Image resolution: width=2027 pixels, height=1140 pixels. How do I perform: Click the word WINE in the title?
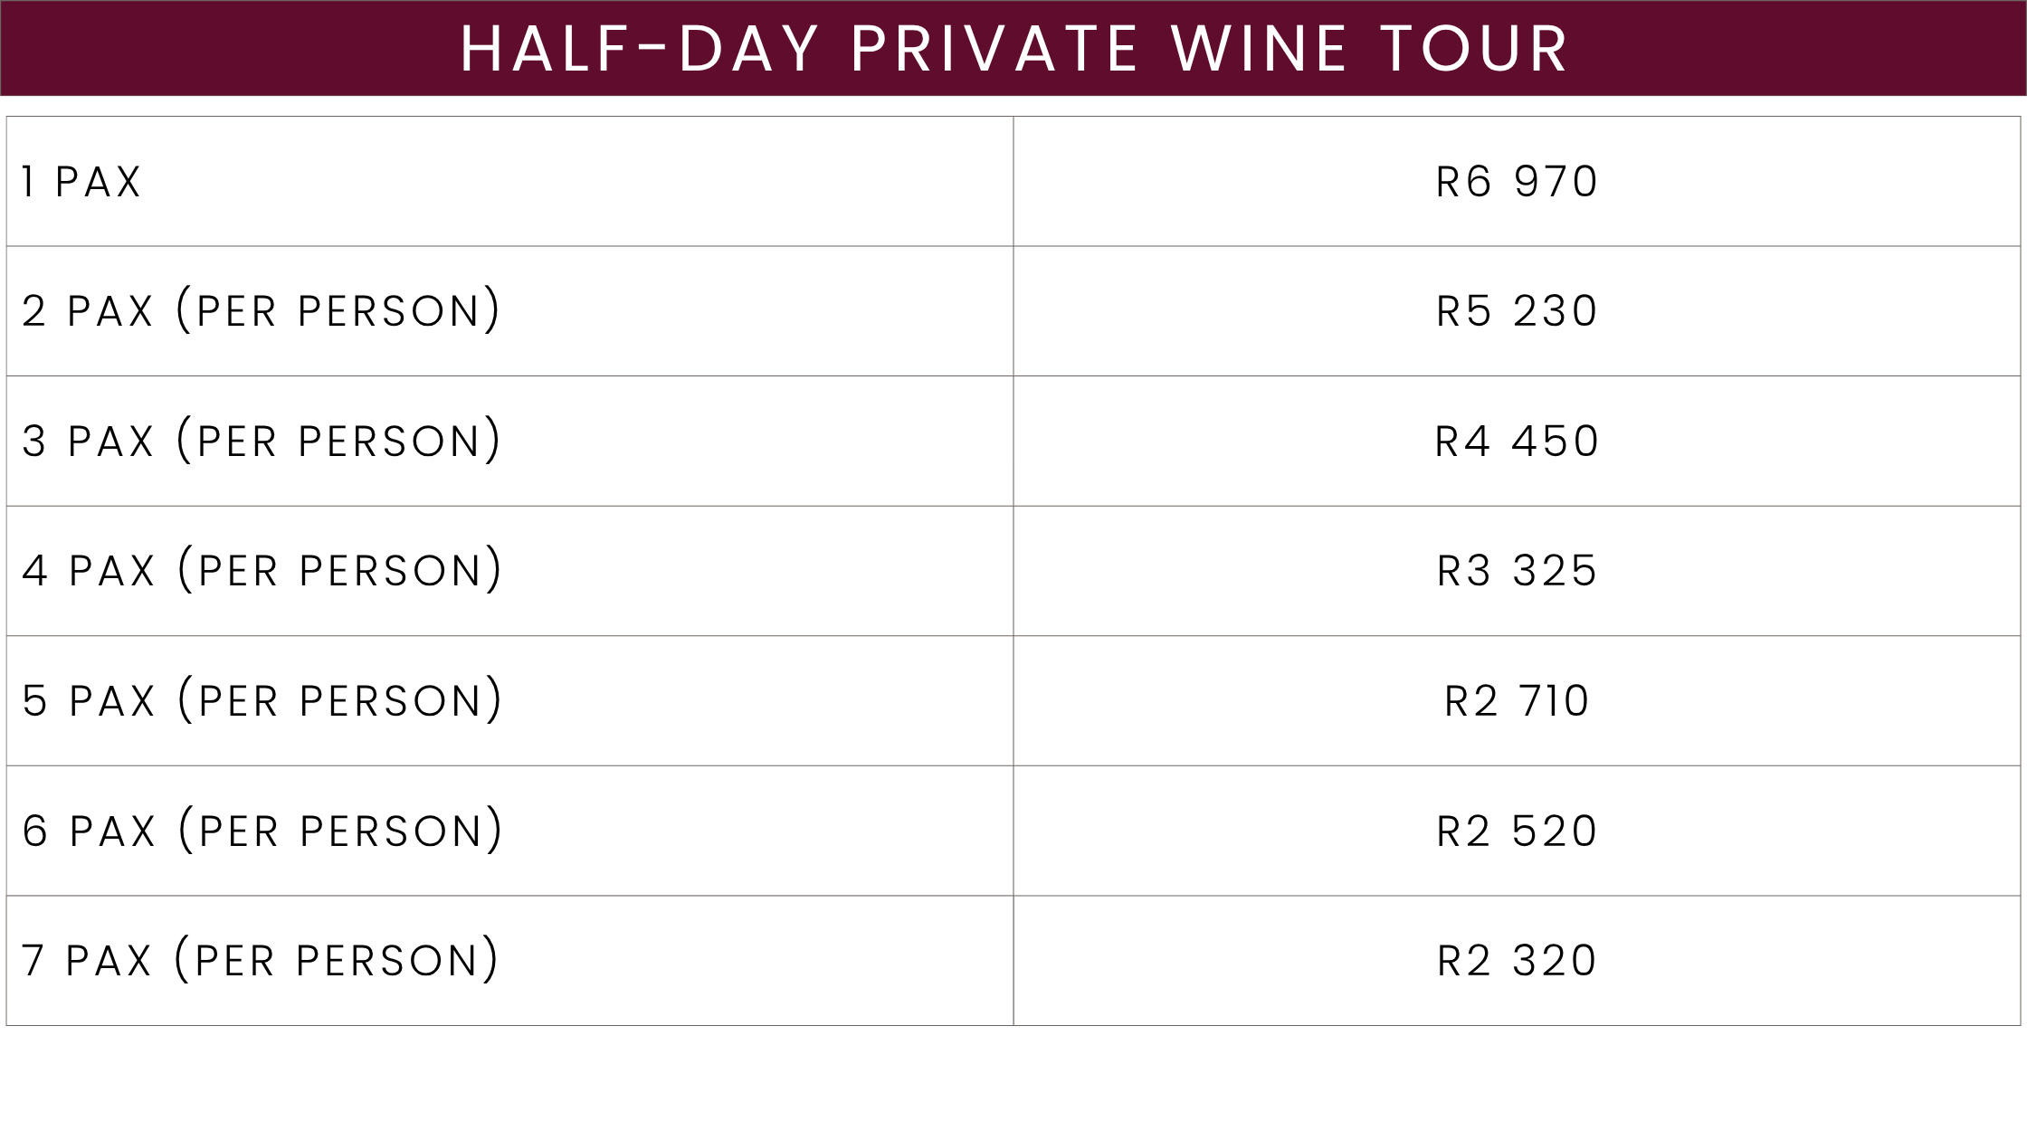[x=1259, y=48]
